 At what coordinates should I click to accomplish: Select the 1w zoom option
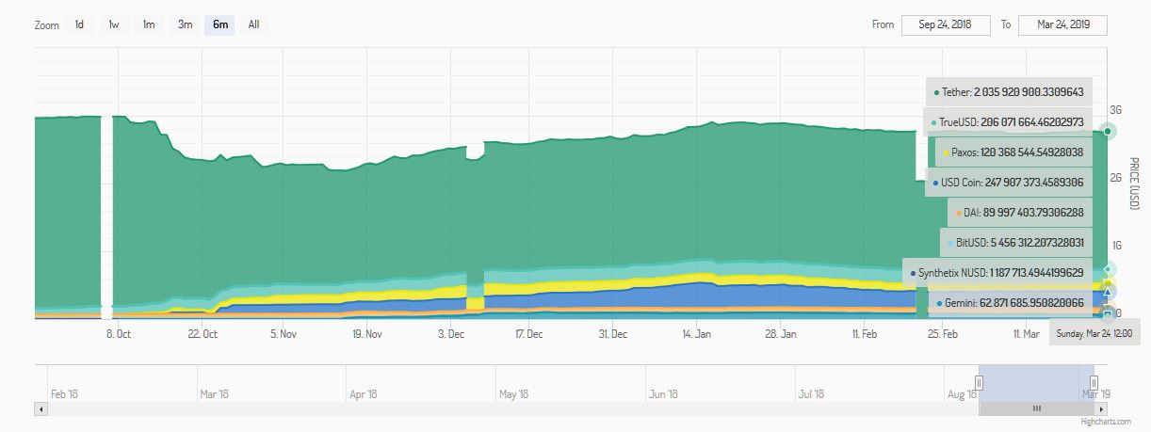click(x=114, y=24)
